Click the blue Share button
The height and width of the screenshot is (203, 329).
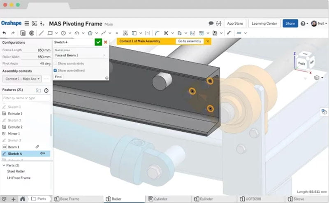pos(290,23)
